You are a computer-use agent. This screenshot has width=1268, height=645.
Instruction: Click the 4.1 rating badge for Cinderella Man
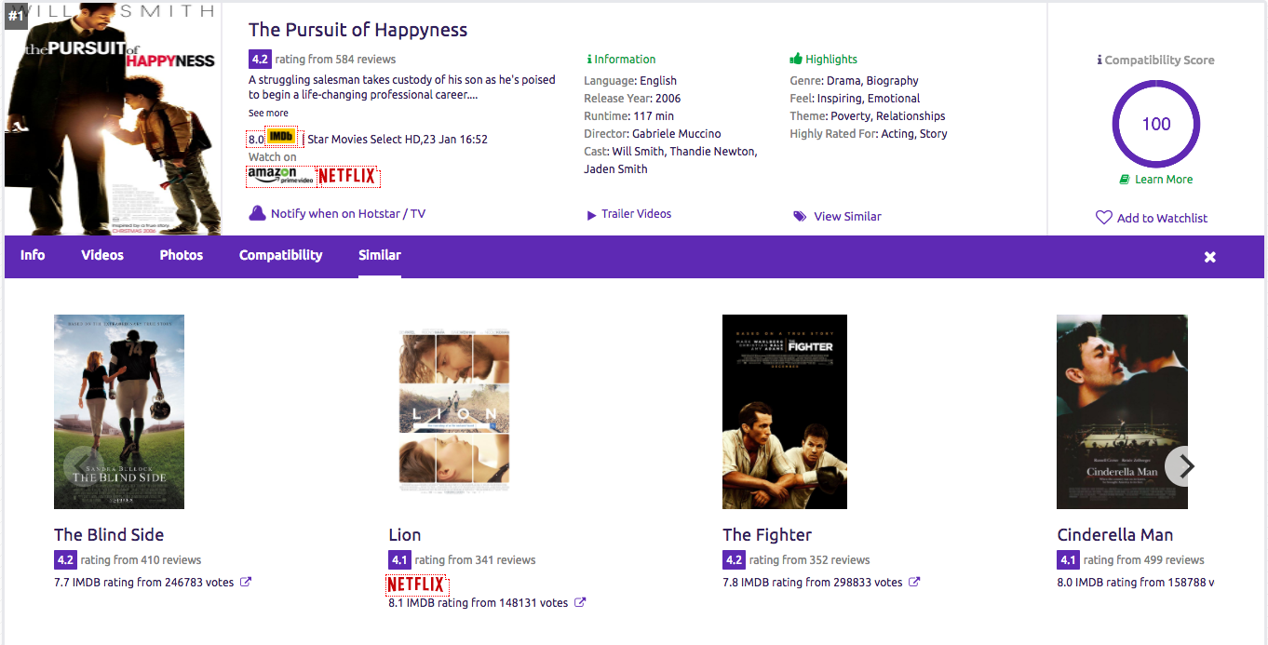[1068, 560]
